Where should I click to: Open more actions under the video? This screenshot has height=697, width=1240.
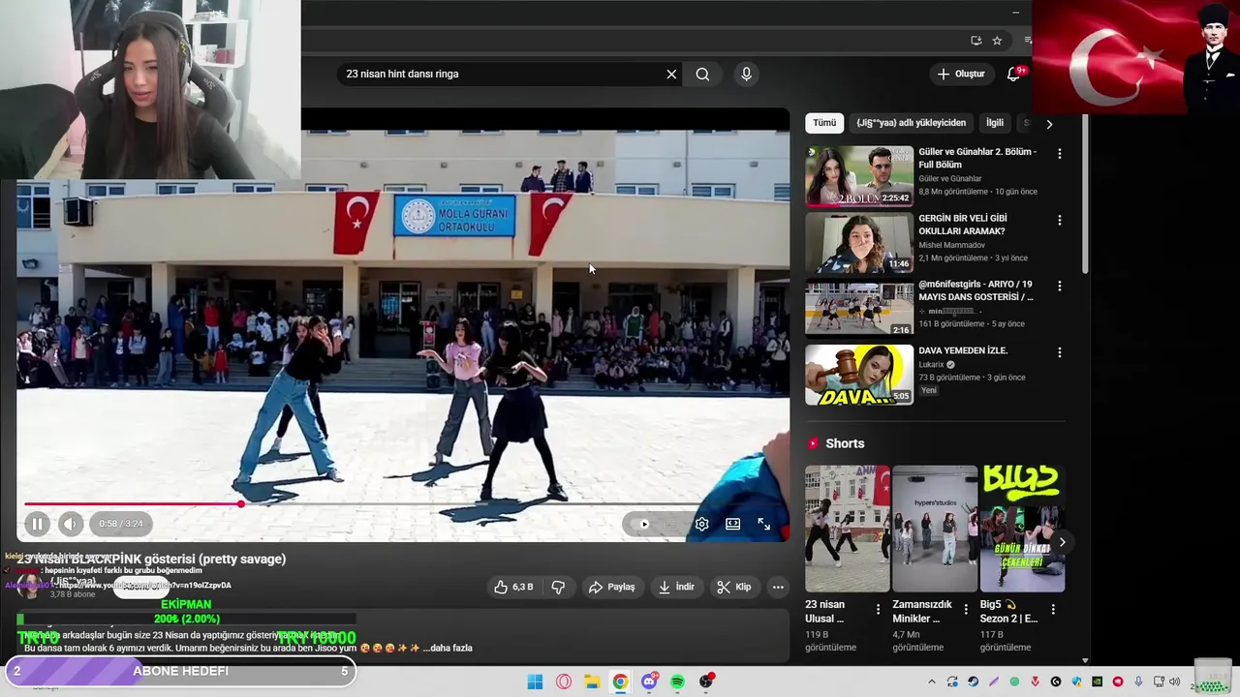(x=778, y=587)
